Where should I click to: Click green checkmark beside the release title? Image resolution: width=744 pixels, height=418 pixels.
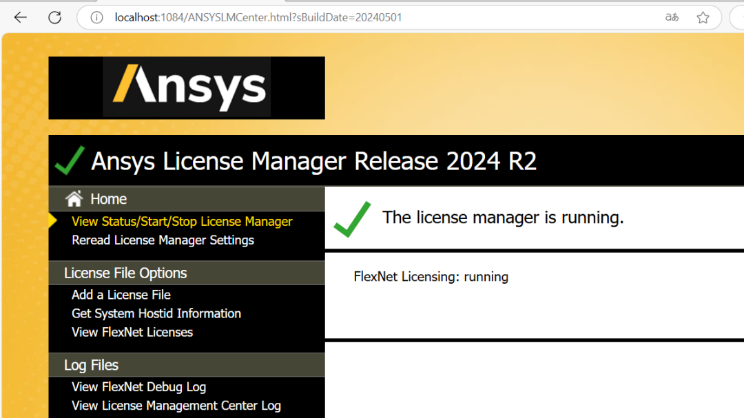click(70, 160)
